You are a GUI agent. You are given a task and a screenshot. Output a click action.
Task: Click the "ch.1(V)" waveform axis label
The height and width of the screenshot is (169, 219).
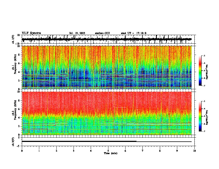[x=13, y=39]
